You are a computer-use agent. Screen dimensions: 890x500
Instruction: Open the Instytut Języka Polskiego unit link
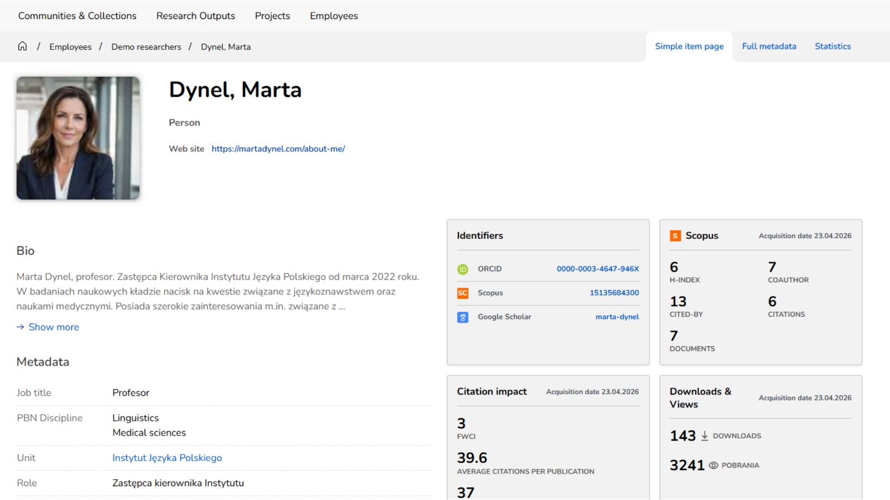pos(167,458)
